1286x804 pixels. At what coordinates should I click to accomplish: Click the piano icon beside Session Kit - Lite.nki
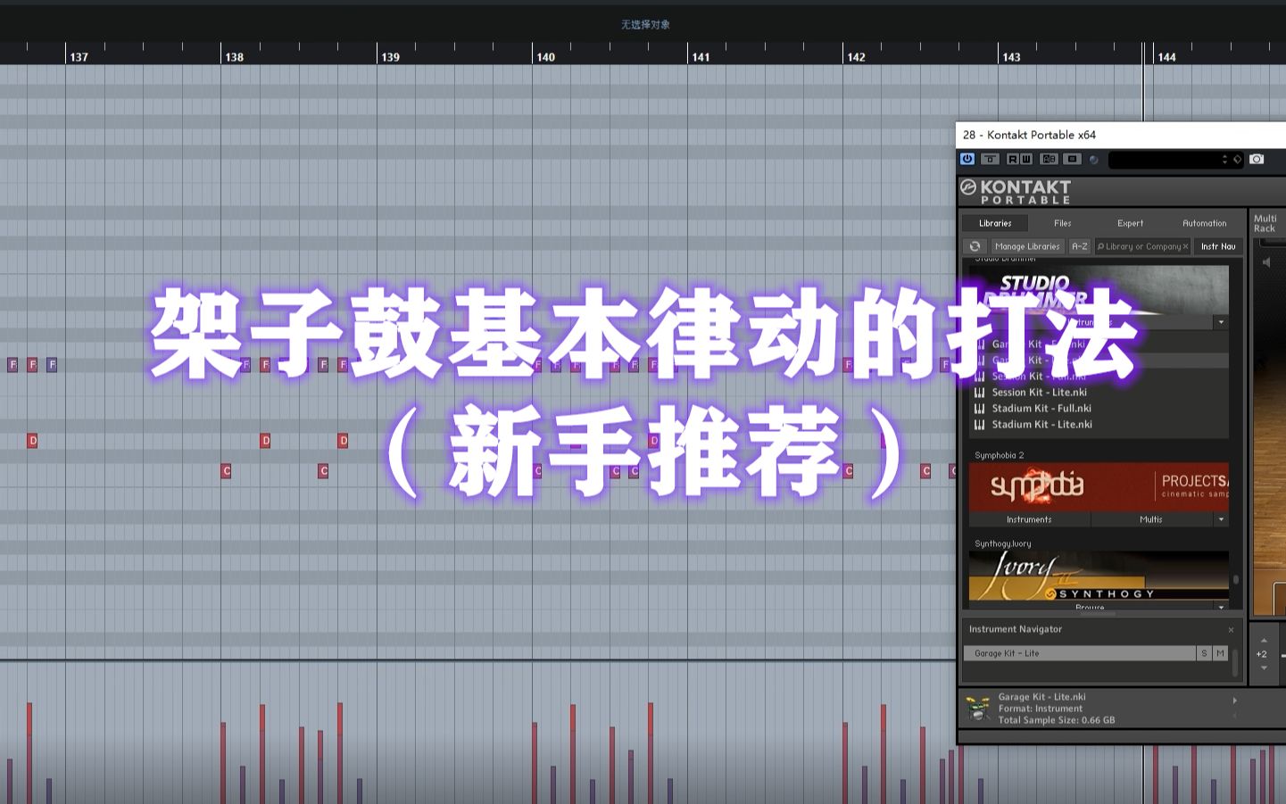(x=979, y=393)
